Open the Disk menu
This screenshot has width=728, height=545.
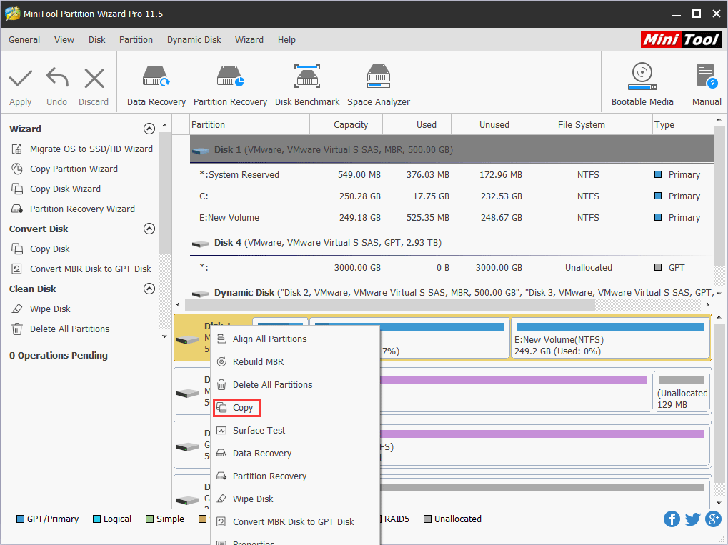97,40
